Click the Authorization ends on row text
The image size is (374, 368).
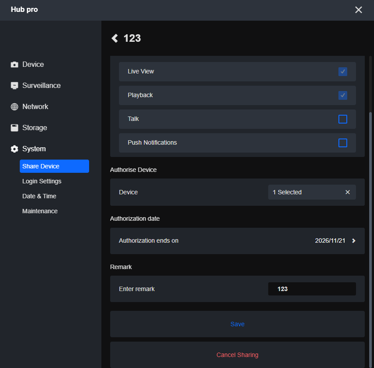pyautogui.click(x=149, y=240)
